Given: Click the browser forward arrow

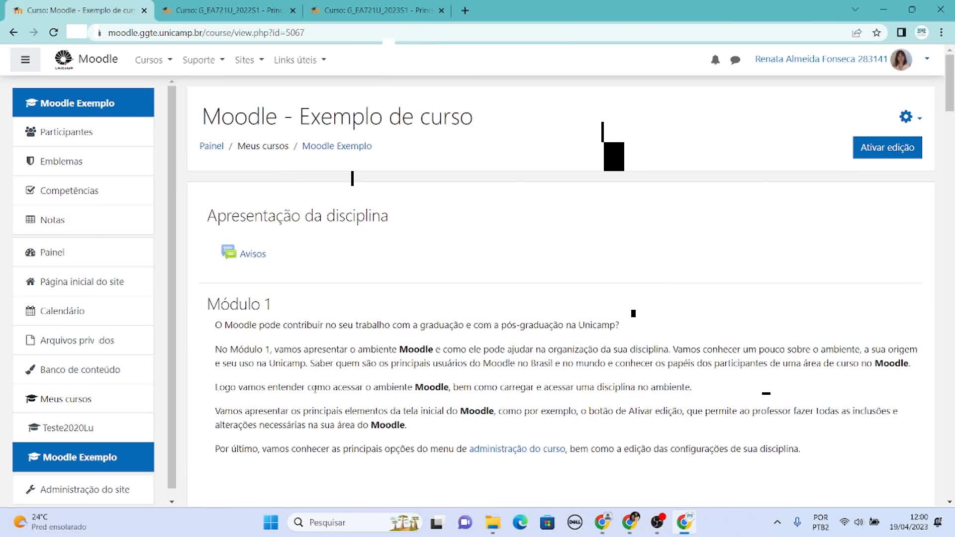Looking at the screenshot, I should tap(33, 32).
